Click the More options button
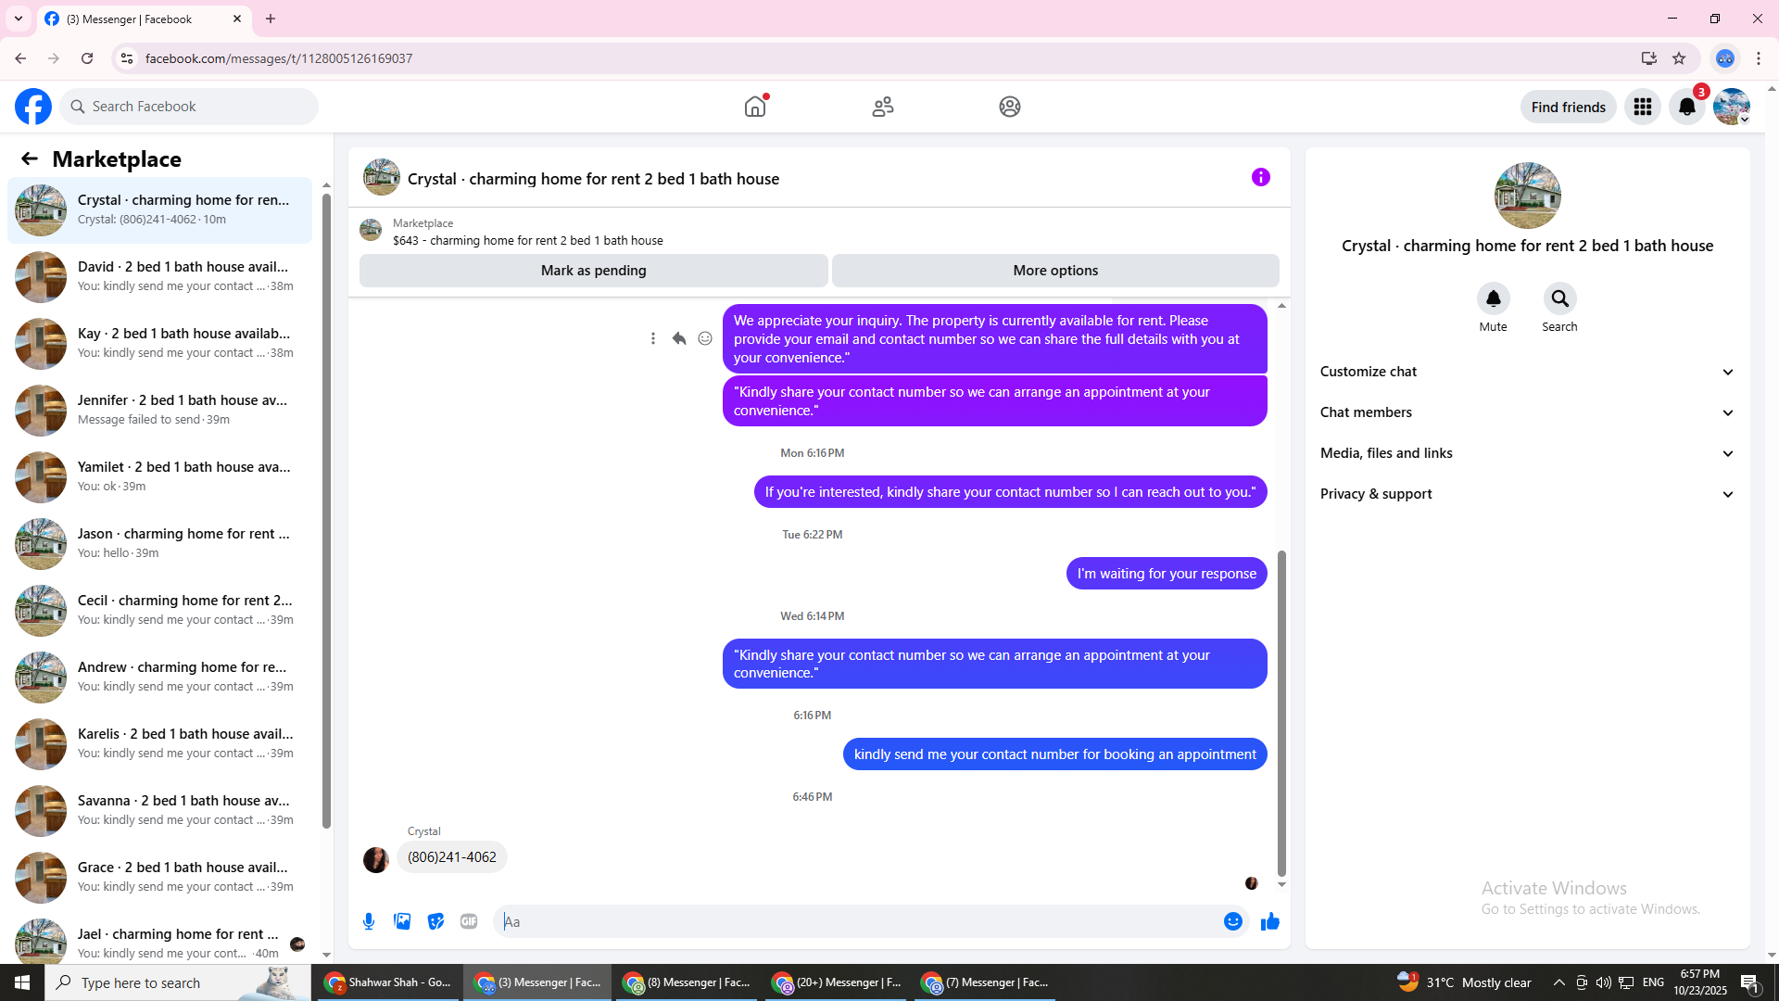The width and height of the screenshot is (1779, 1001). click(1055, 271)
